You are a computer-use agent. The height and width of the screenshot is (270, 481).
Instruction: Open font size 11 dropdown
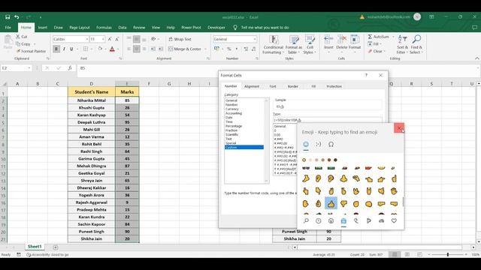tap(103, 39)
